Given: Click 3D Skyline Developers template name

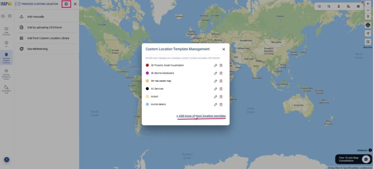Looking at the screenshot, I should (x=162, y=73).
